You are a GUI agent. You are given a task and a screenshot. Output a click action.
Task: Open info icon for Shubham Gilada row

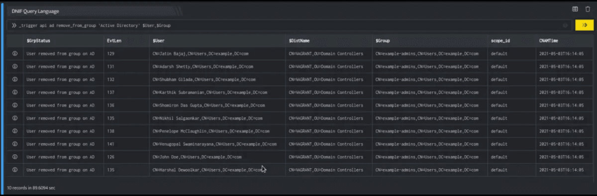pyautogui.click(x=15, y=79)
